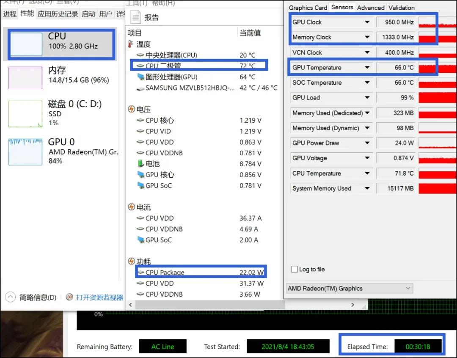This screenshot has width=457, height=358.
Task: Click the voltage section lightning icon
Action: [x=131, y=109]
